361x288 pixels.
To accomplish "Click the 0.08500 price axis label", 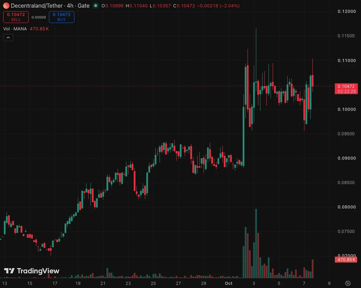I will click(x=346, y=182).
